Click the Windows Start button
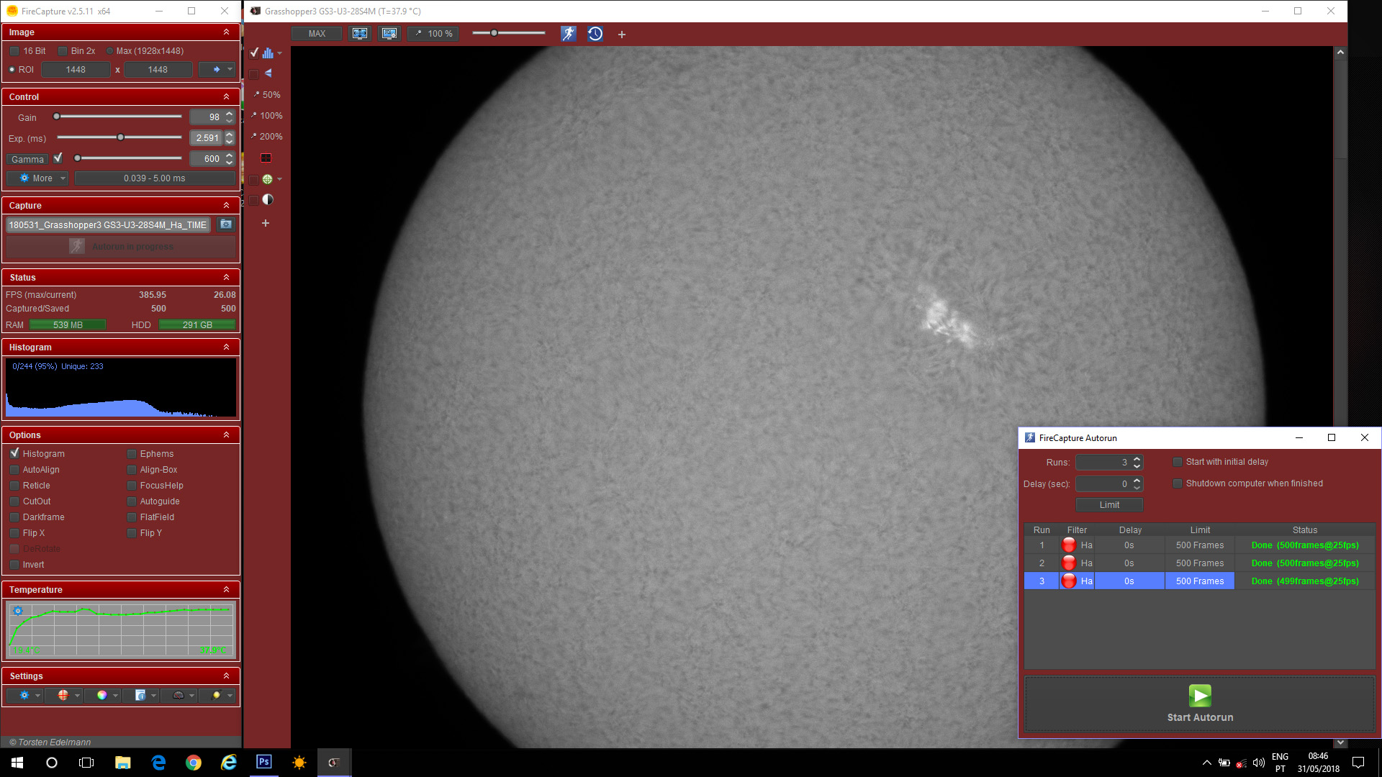 tap(17, 763)
